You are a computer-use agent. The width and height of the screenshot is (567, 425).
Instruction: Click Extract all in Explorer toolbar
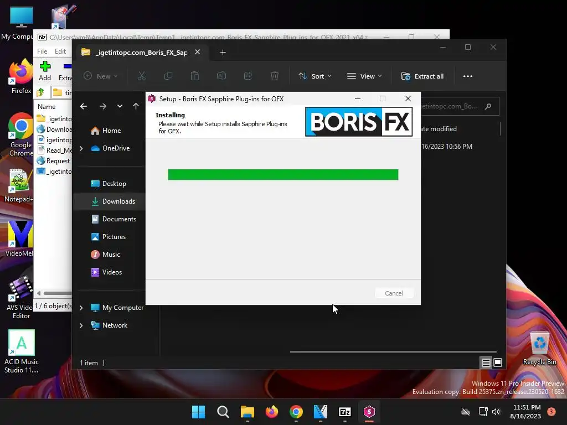[422, 76]
